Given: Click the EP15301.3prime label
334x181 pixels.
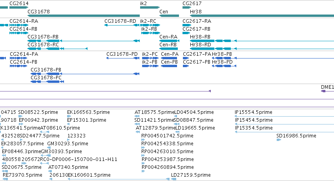Looking at the screenshot, I should [87, 120].
